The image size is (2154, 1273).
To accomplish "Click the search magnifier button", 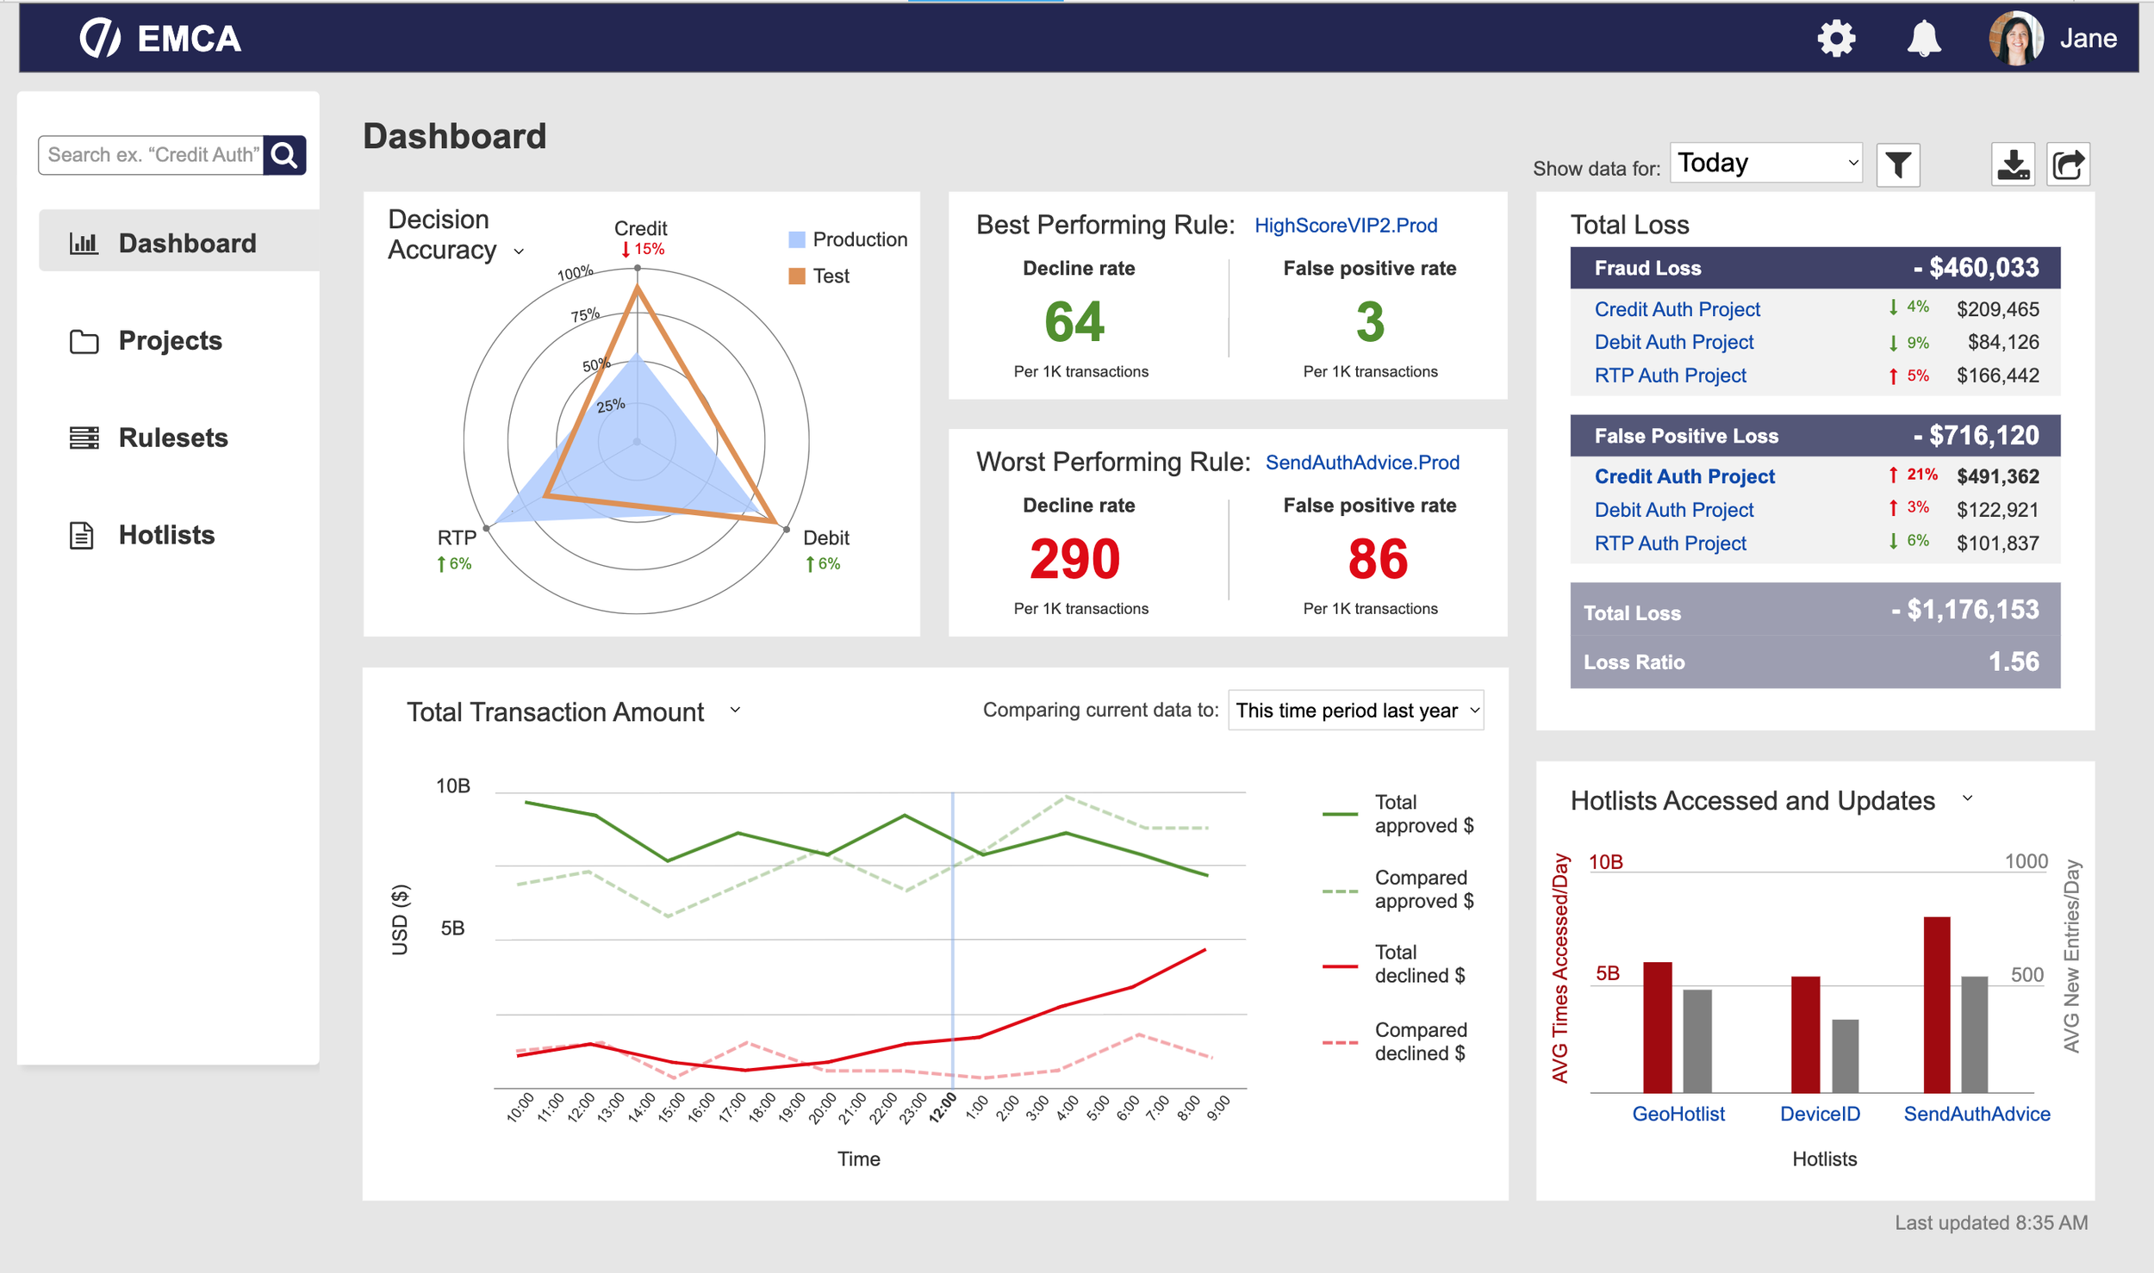I will (284, 155).
